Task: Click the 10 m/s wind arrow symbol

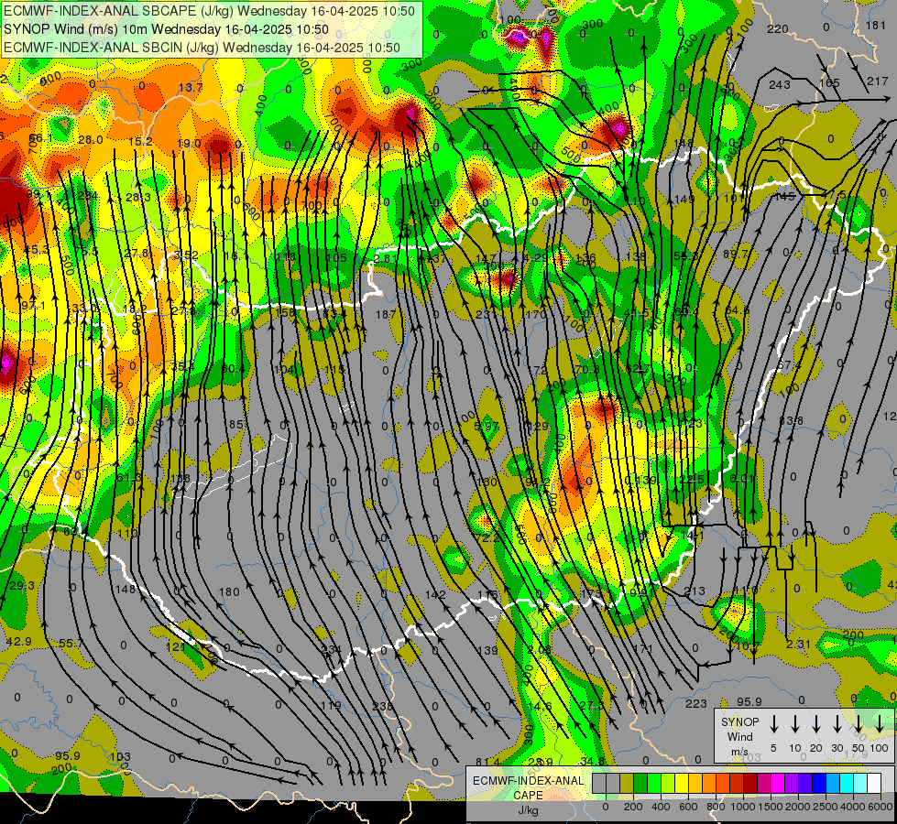Action: click(x=795, y=724)
